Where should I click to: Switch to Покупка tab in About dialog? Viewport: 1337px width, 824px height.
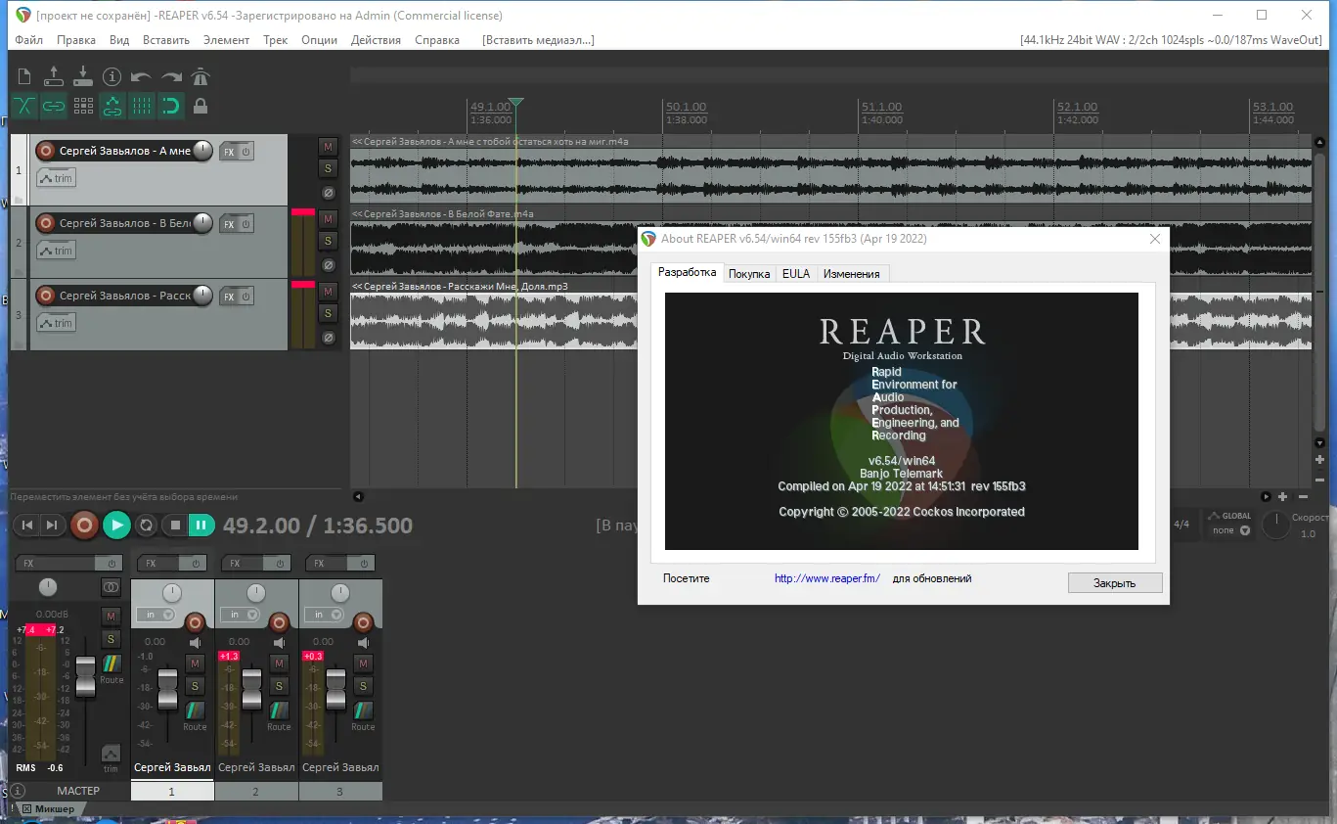[x=749, y=274]
